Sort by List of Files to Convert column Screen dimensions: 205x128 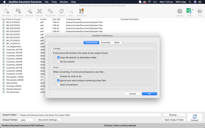click(19, 19)
